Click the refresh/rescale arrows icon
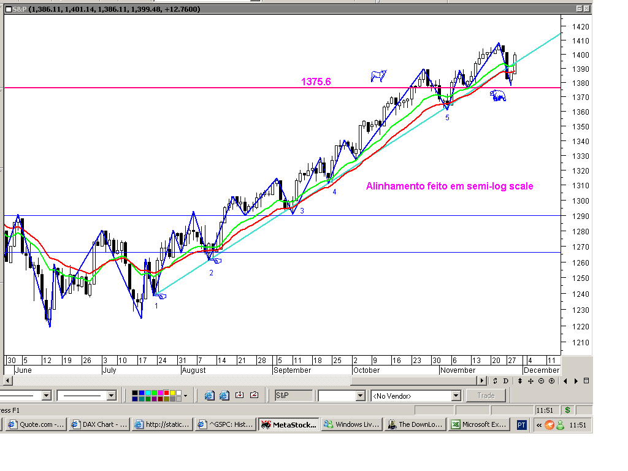 pos(495,381)
